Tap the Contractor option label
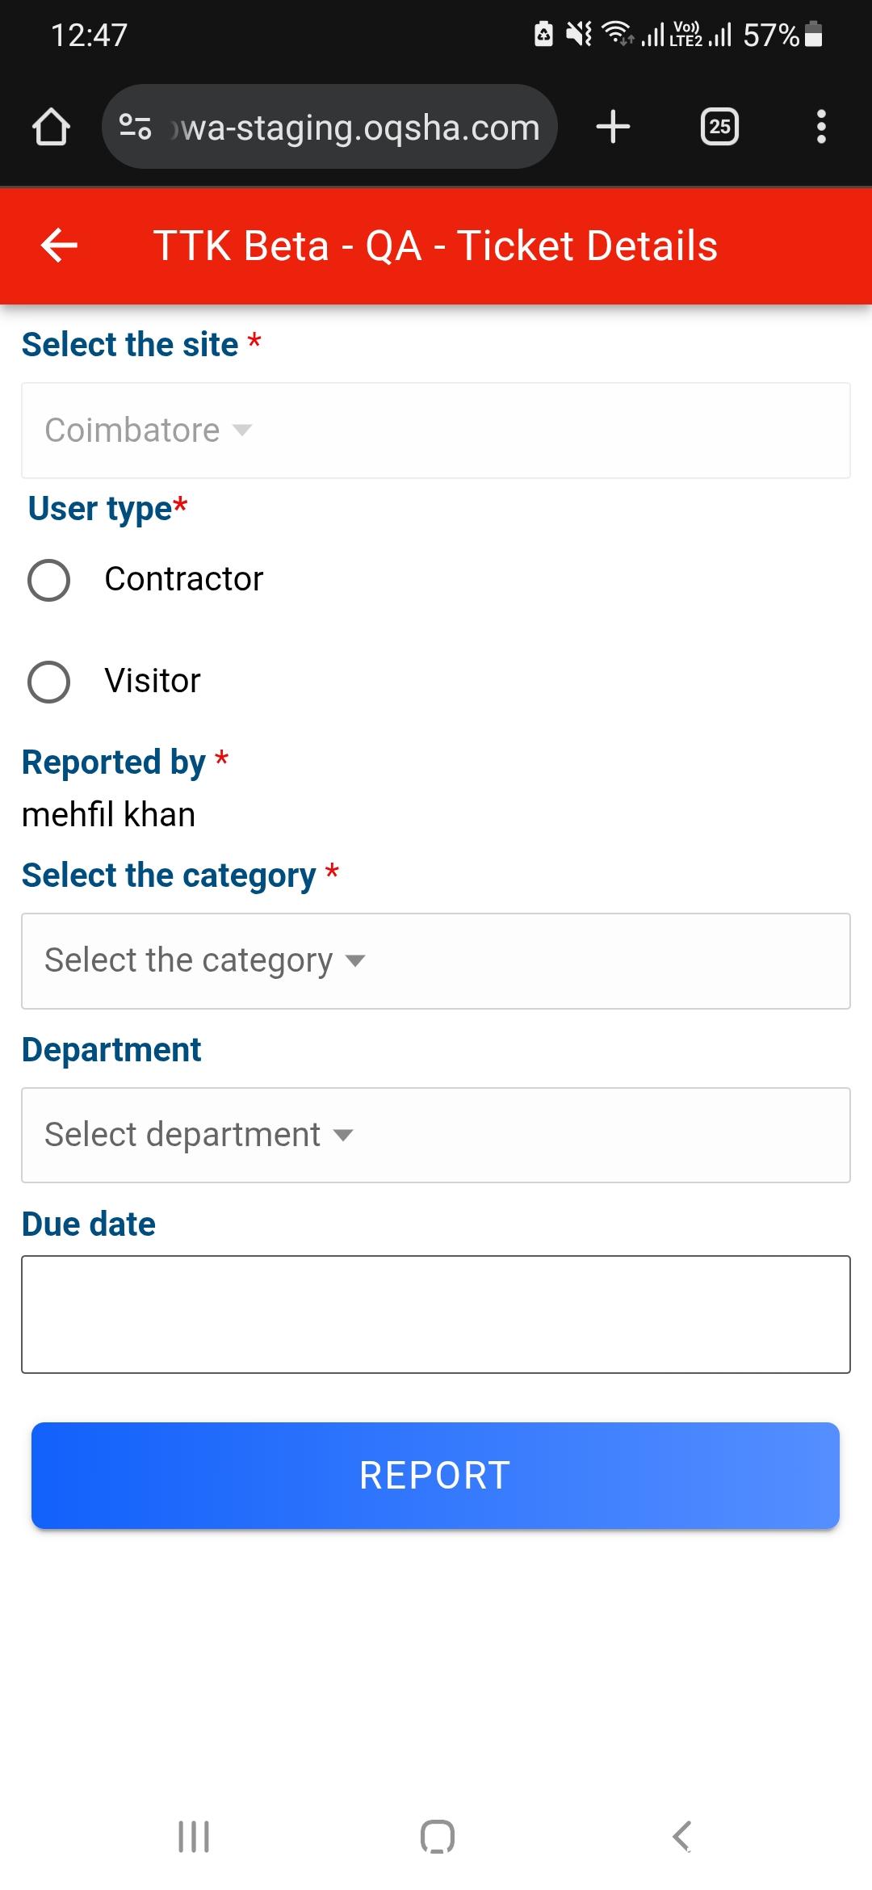Screen dimensions: 872x1890 (184, 579)
